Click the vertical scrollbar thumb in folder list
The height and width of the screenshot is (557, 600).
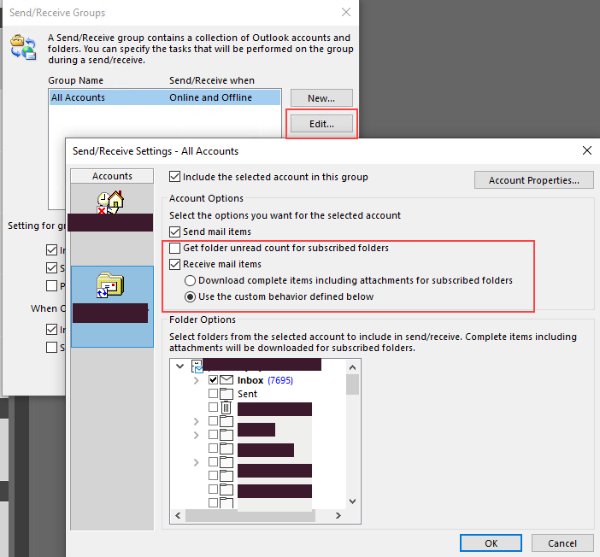coord(352,384)
